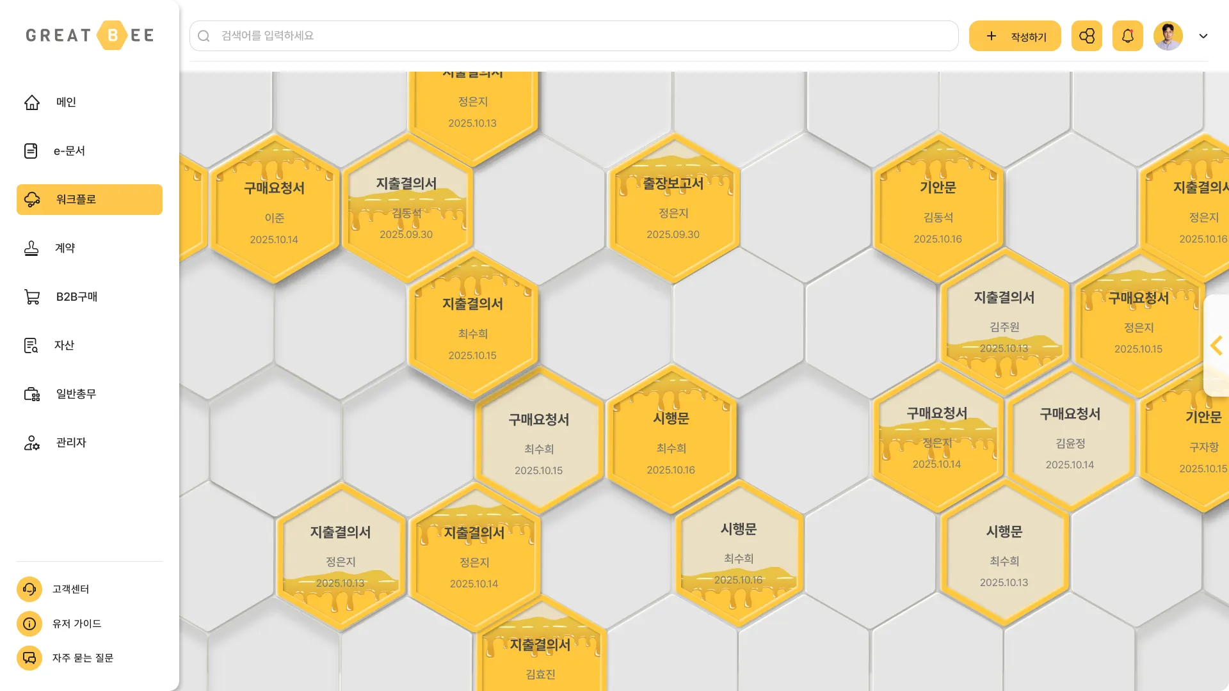The image size is (1229, 691).
Task: Open the B2B구매 shopping cart icon
Action: [32, 297]
